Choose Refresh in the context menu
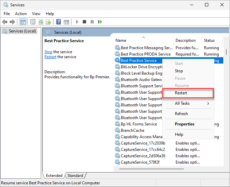This screenshot has width=230, height=187. click(188, 114)
